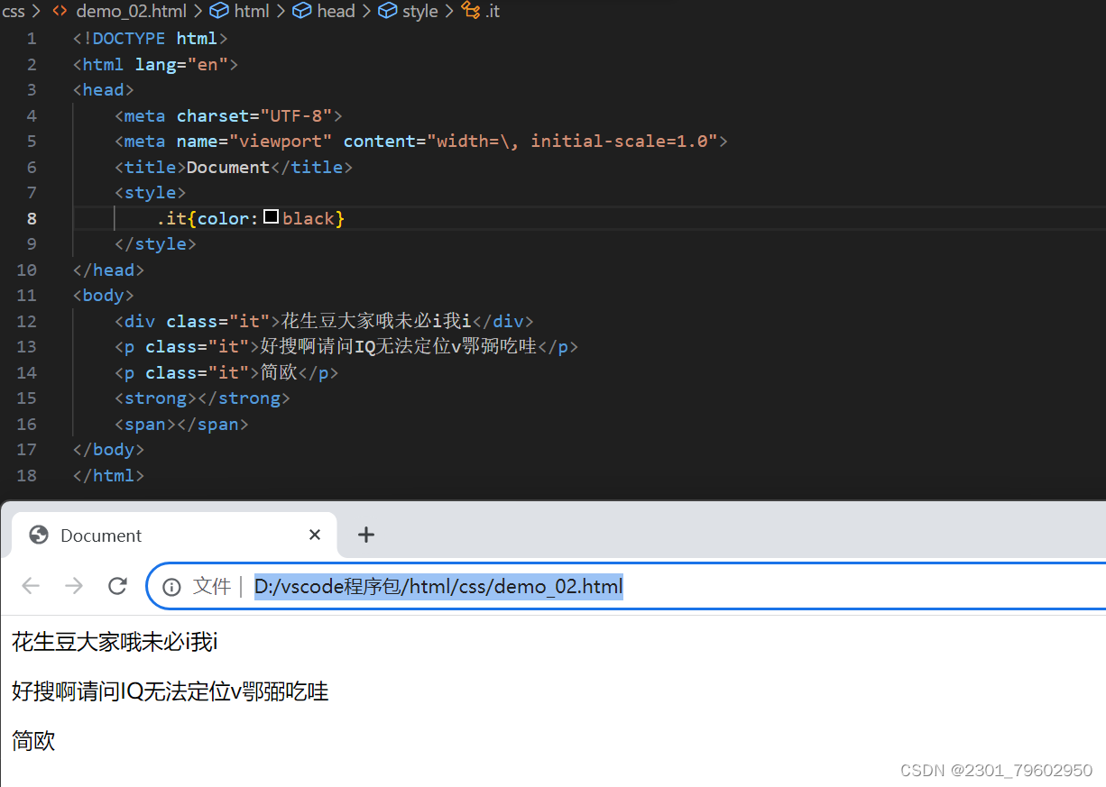The image size is (1106, 787).
Task: Click line number 12 in the gutter
Action: pos(27,321)
